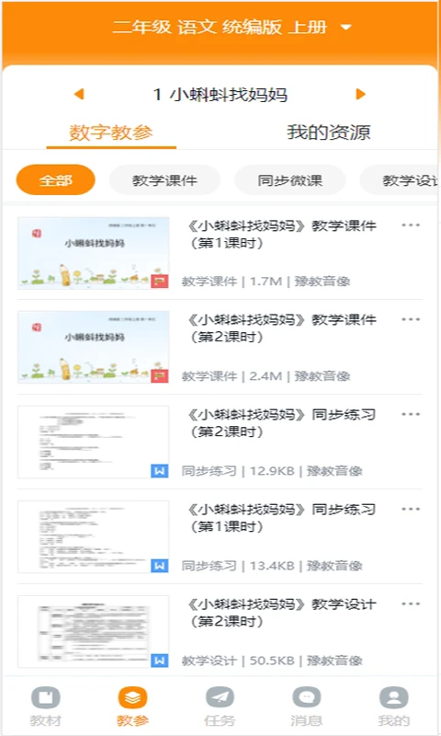441x736 pixels.
Task: Open thumbnail of 教学课件 第1课时 slides
Action: [x=94, y=253]
